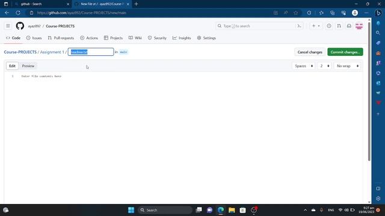Open the Pull requests tab

click(x=61, y=38)
